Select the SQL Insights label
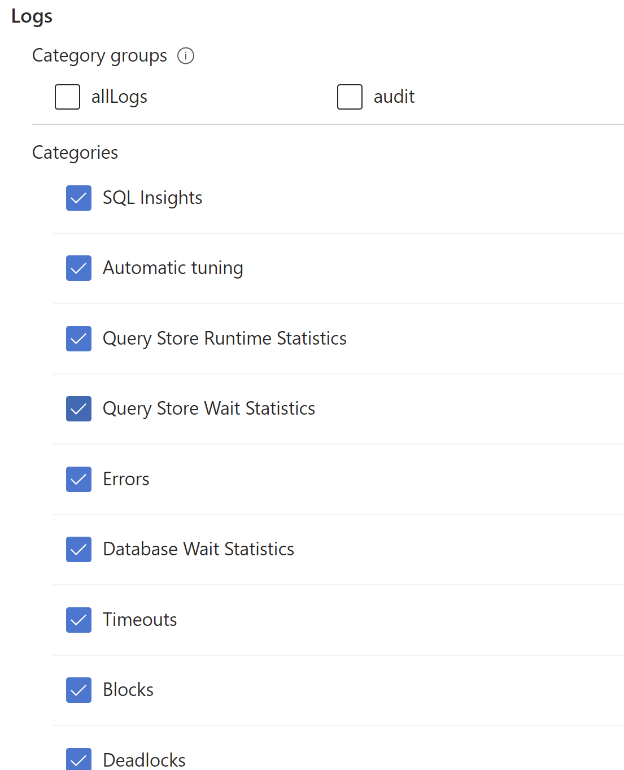 tap(152, 198)
